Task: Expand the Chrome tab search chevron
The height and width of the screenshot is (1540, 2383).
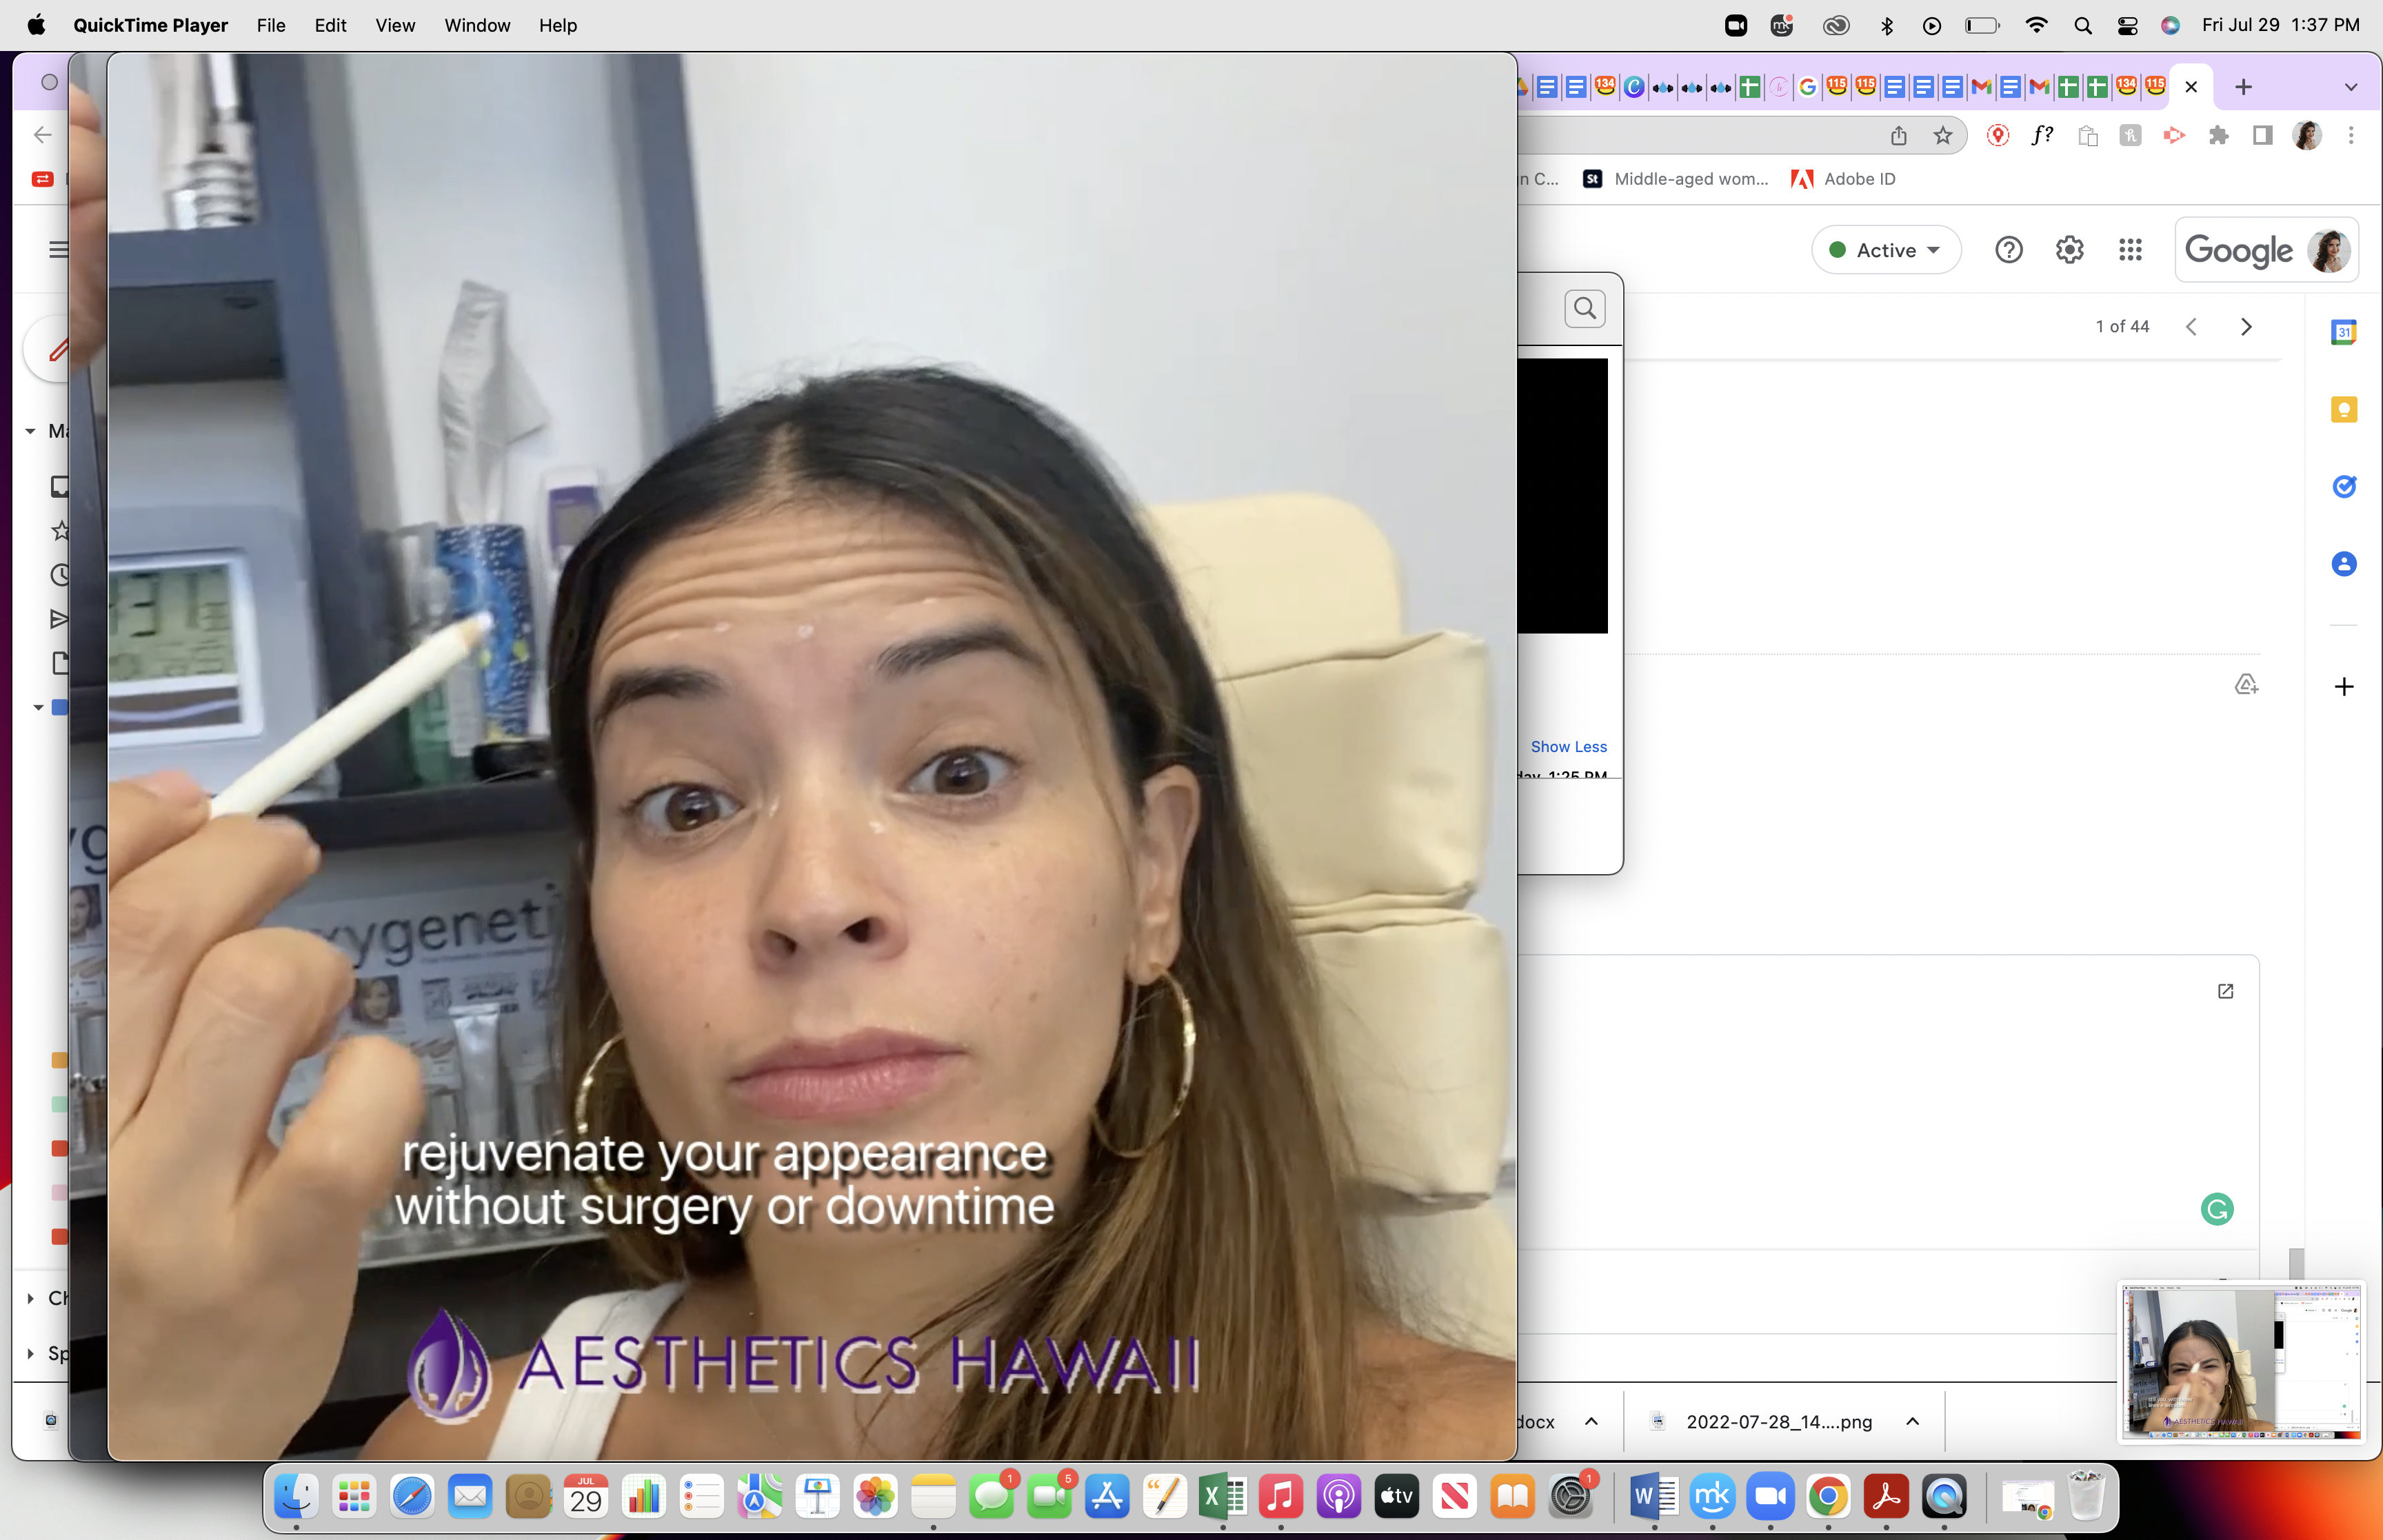Action: click(x=2351, y=88)
